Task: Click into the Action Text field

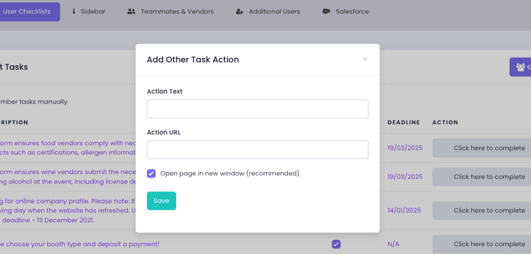Action: coord(257,109)
